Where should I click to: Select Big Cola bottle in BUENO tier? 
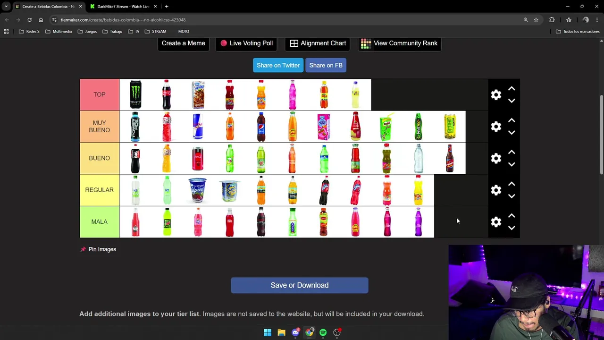(135, 158)
